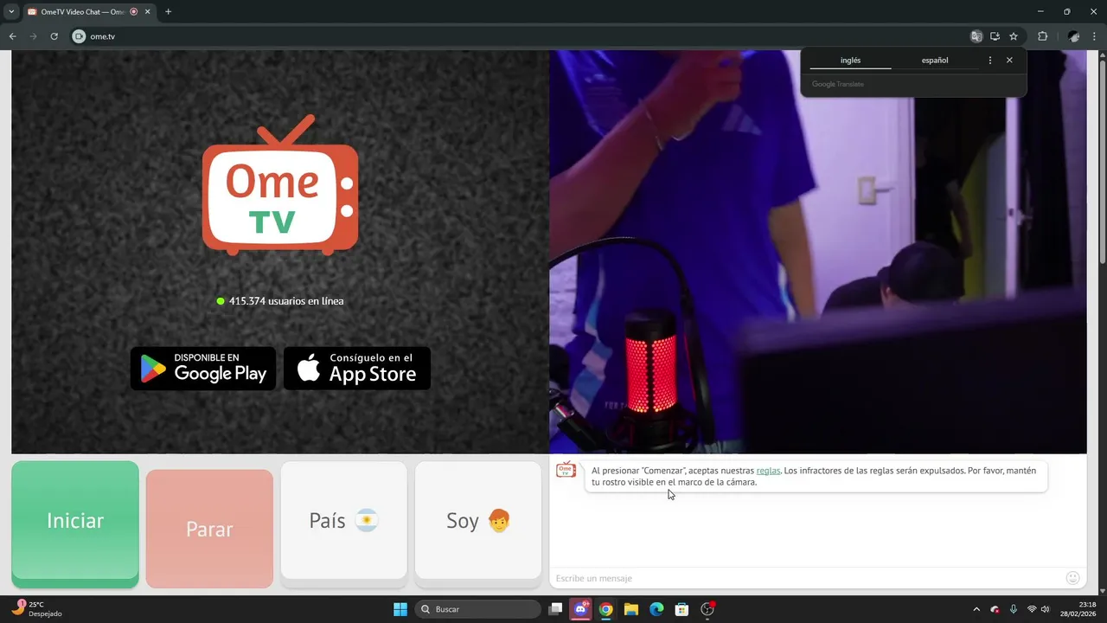Screen dimensions: 1107x623
Task: Click the ome.tv address bar
Action: pos(519,36)
